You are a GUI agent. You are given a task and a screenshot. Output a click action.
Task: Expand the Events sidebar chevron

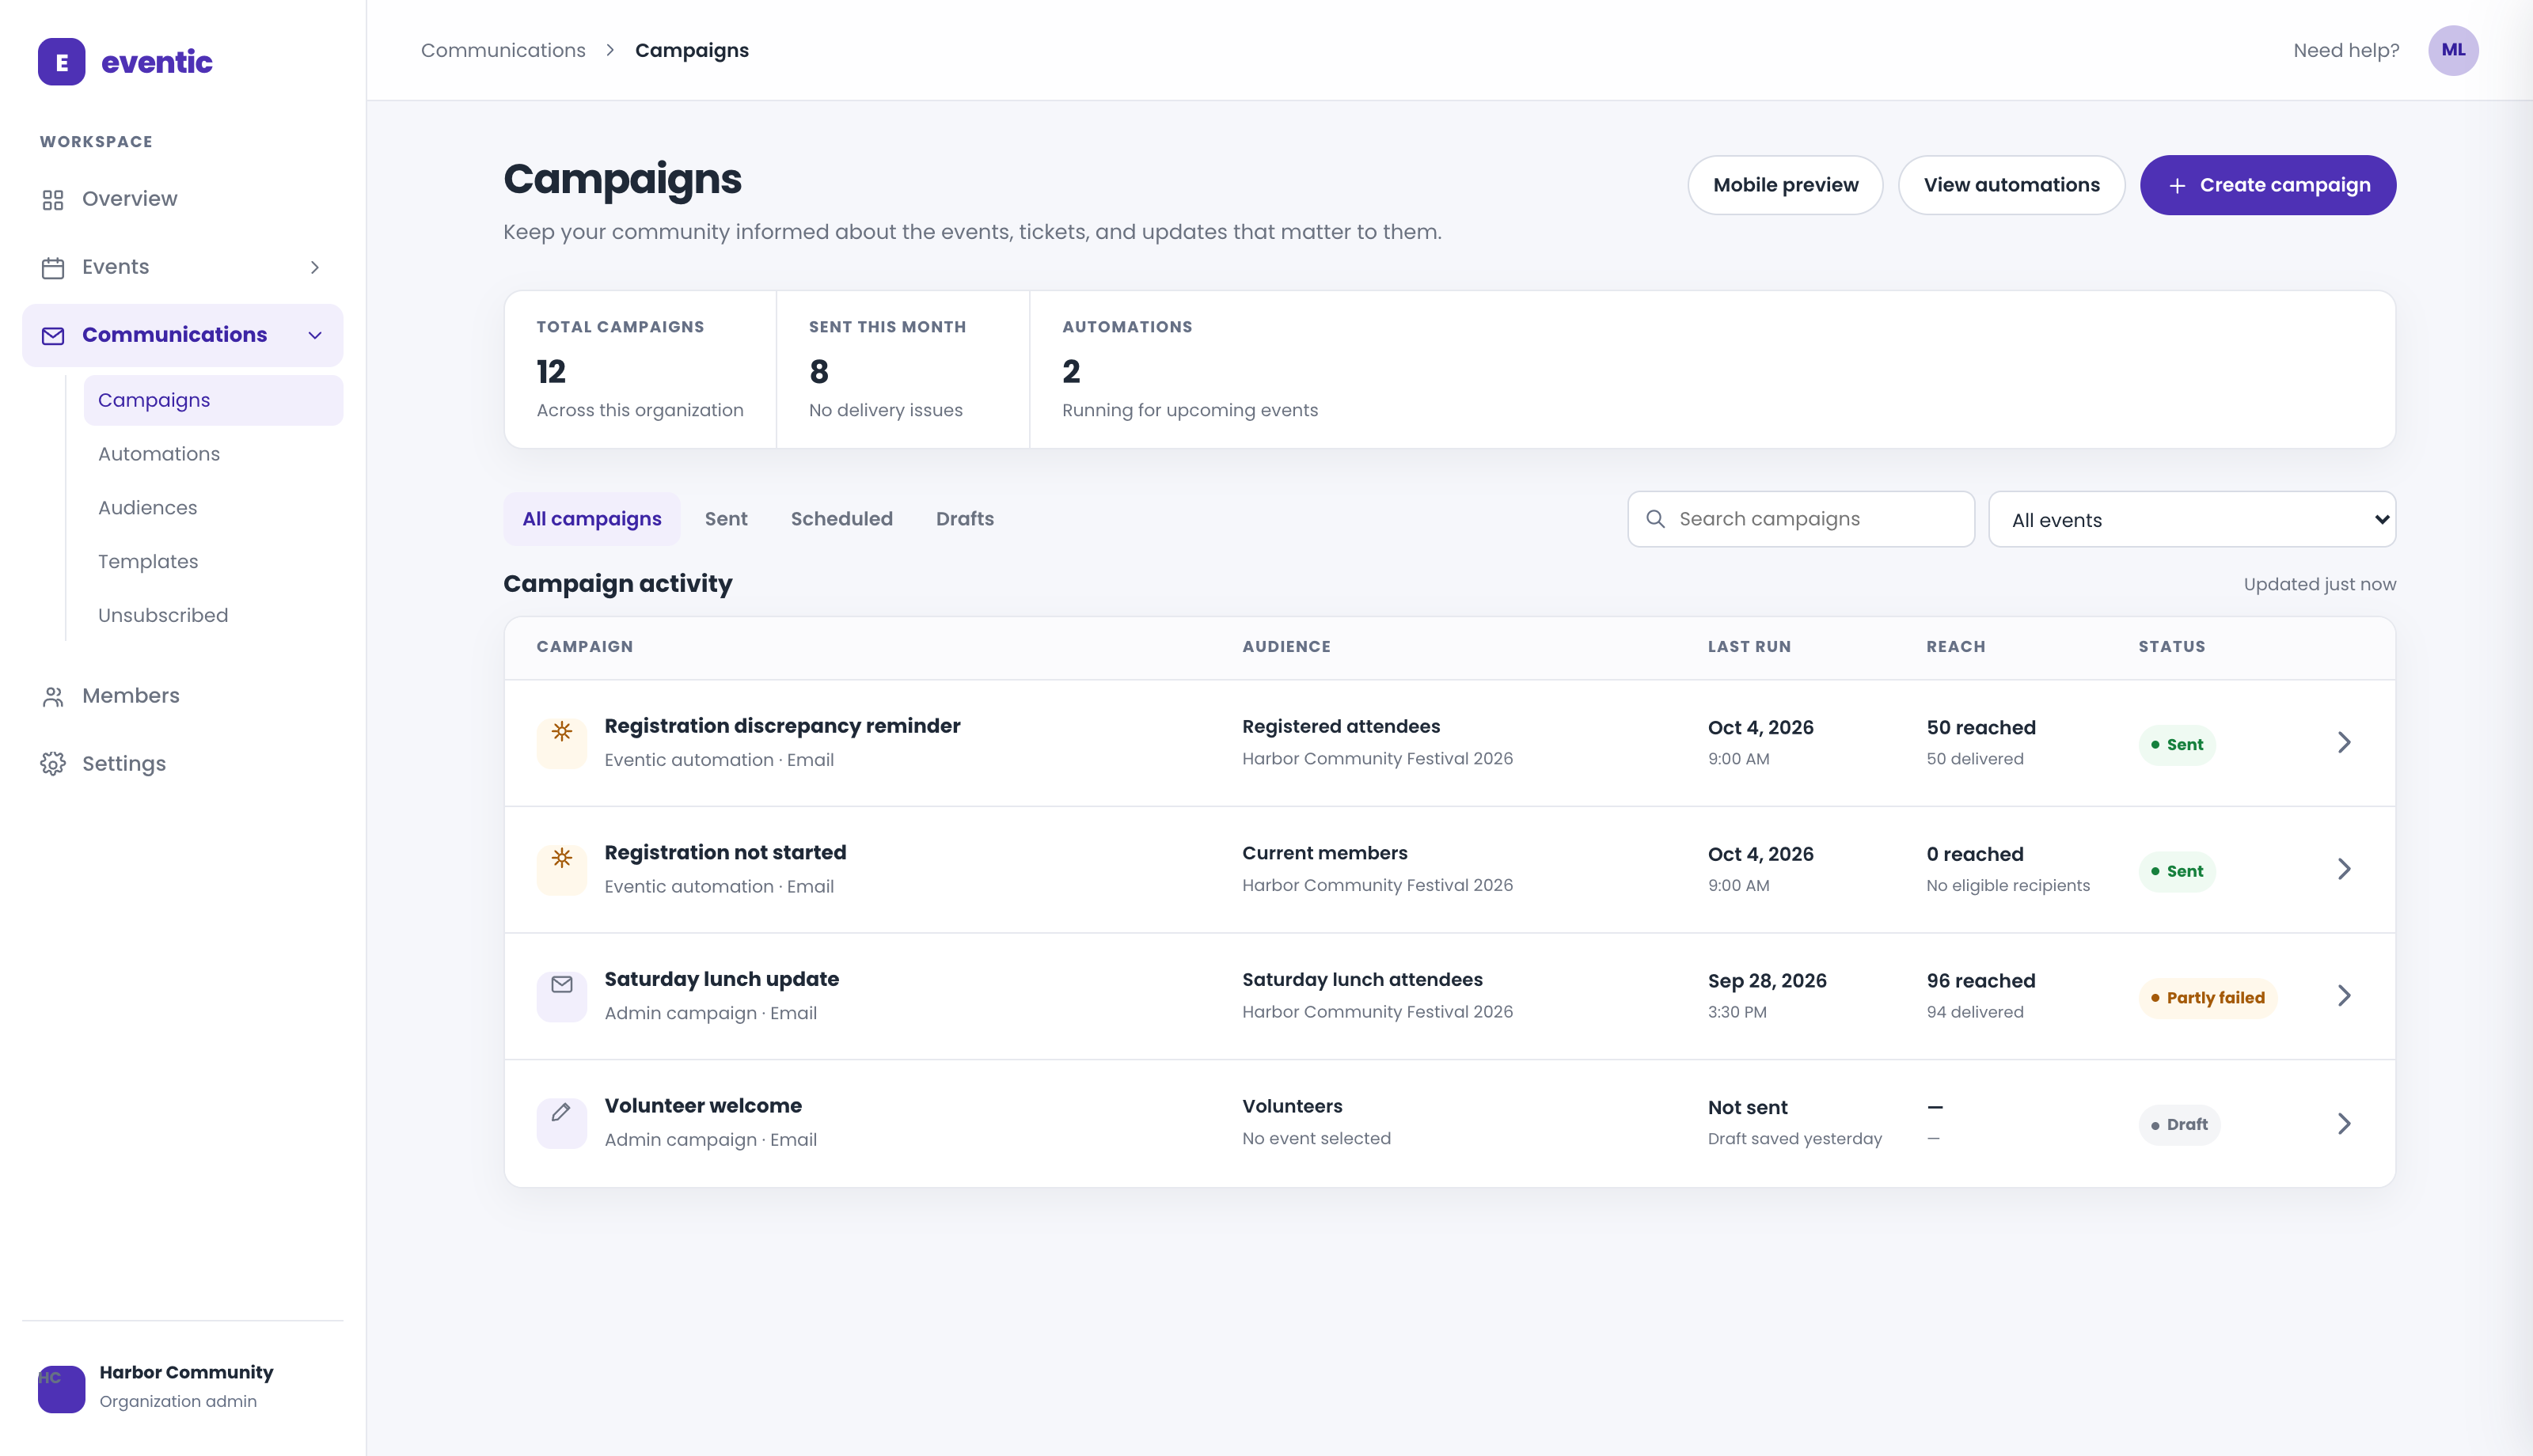(315, 268)
